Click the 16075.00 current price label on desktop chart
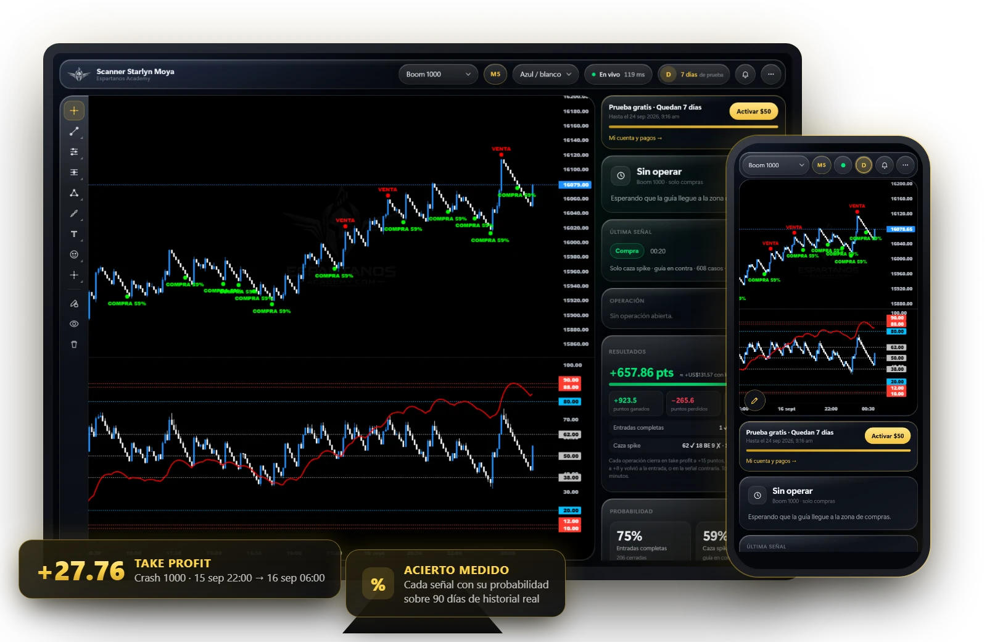The width and height of the screenshot is (987, 642). coord(575,185)
